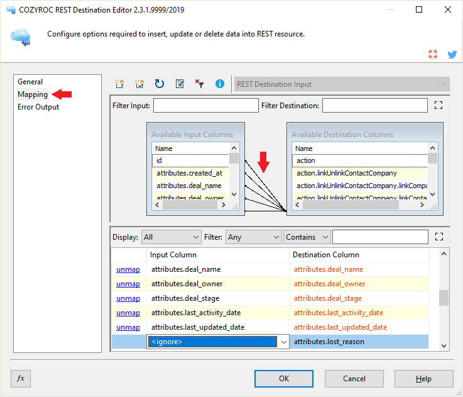Select the id input column

[x=190, y=160]
